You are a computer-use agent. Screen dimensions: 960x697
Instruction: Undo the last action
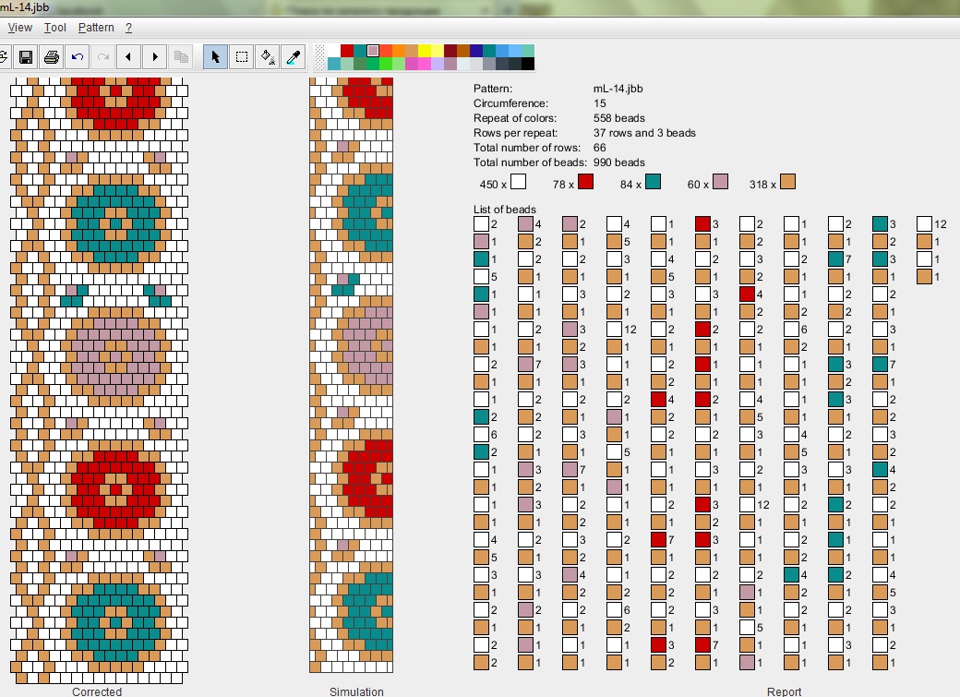(78, 57)
